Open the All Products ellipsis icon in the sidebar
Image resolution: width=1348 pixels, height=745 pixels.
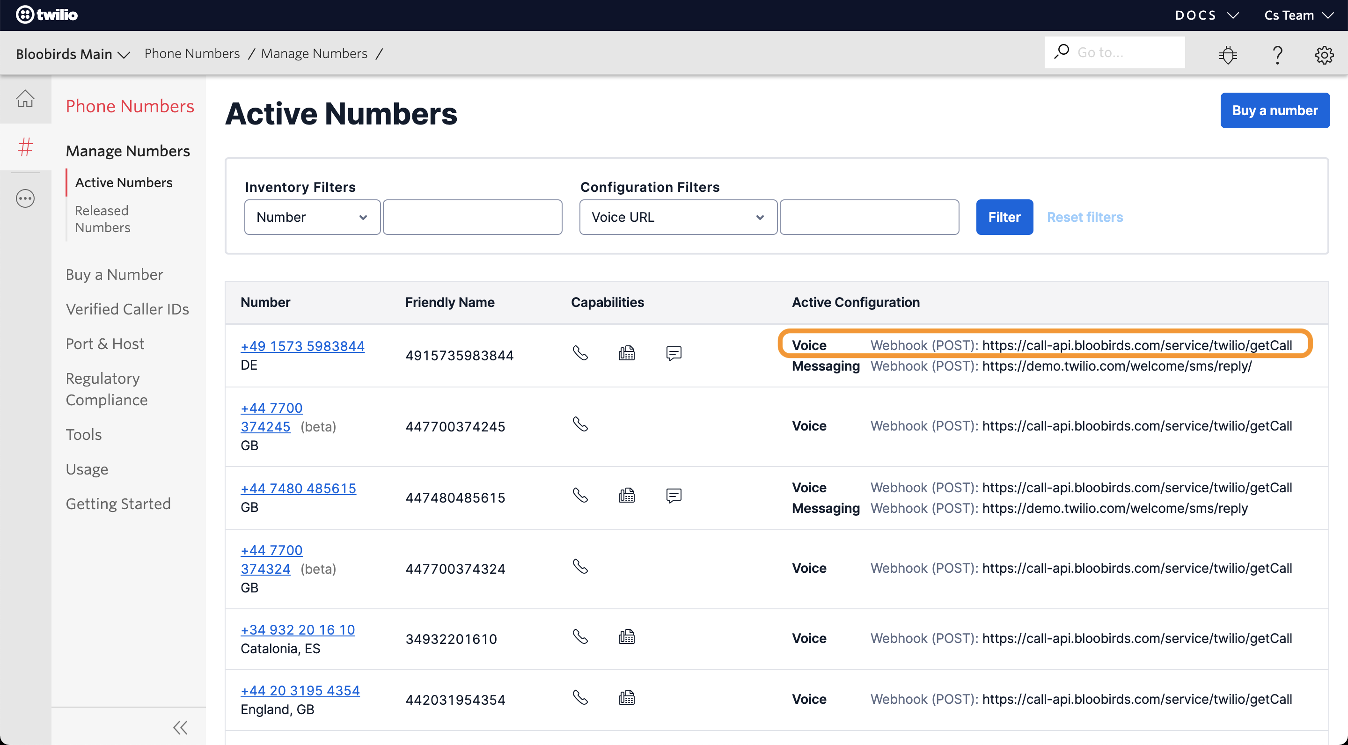pos(25,198)
